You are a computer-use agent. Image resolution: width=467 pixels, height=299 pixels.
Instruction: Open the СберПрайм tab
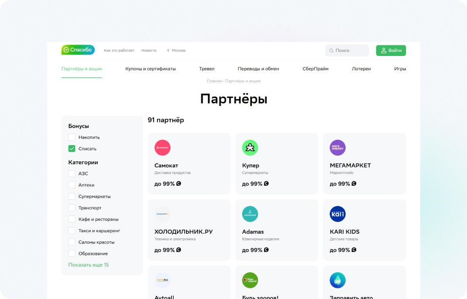coord(315,69)
